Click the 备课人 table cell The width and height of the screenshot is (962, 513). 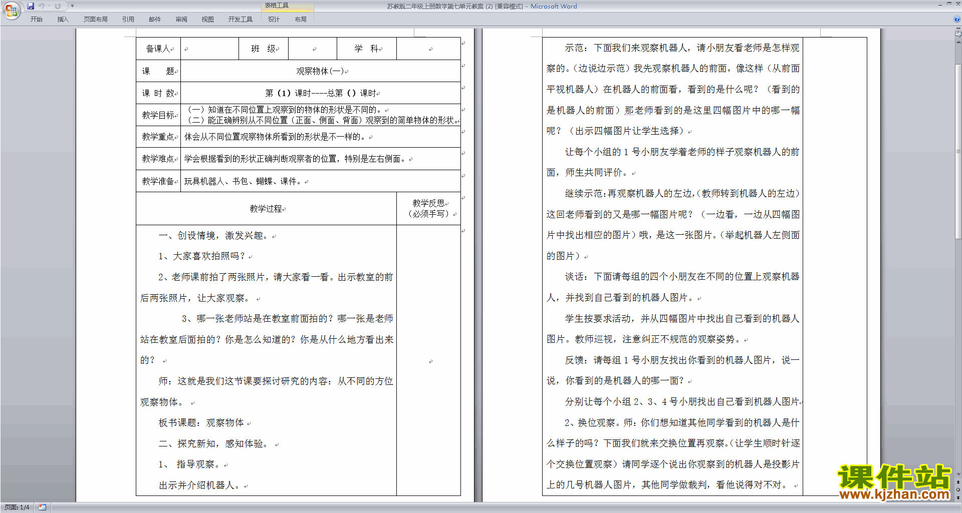[158, 49]
